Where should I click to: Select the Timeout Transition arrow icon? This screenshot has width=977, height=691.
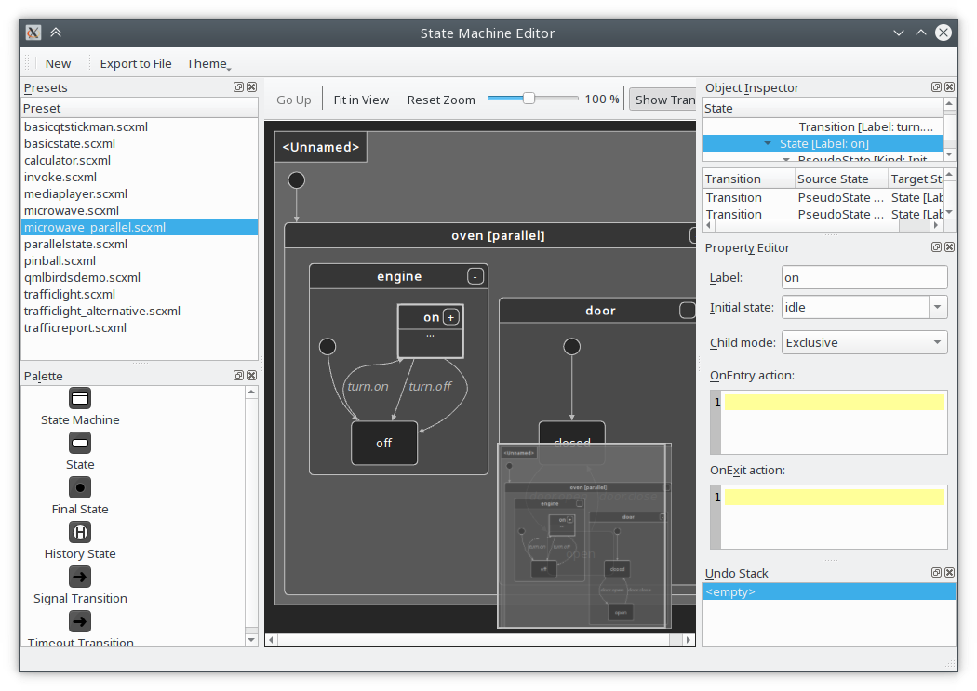click(80, 621)
